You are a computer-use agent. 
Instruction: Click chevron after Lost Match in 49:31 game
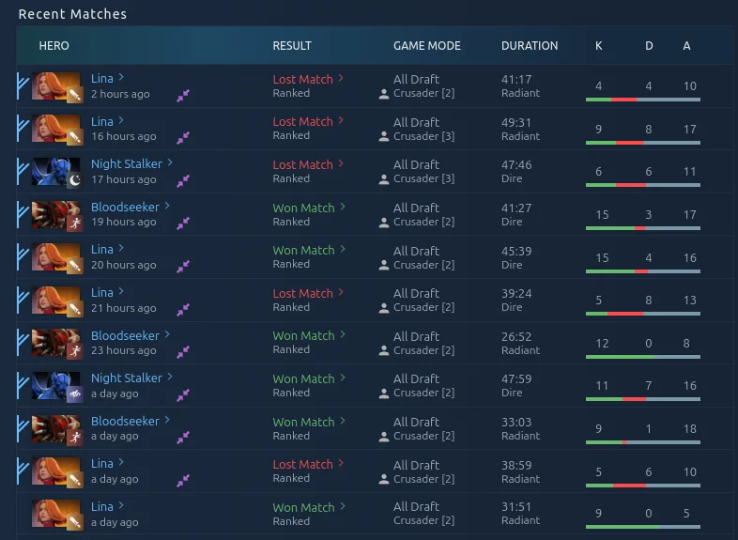(x=341, y=121)
